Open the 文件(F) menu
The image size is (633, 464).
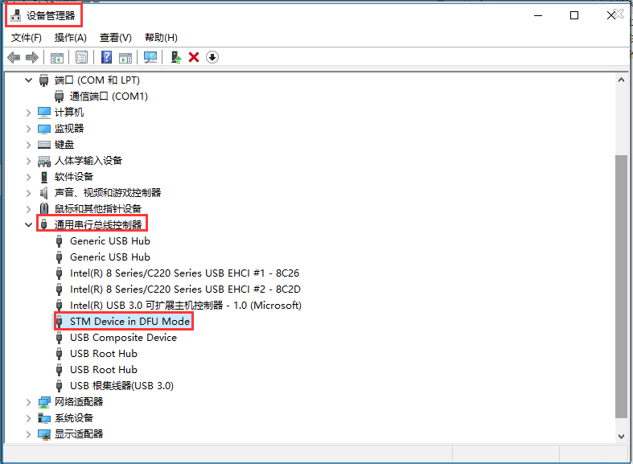click(x=27, y=38)
